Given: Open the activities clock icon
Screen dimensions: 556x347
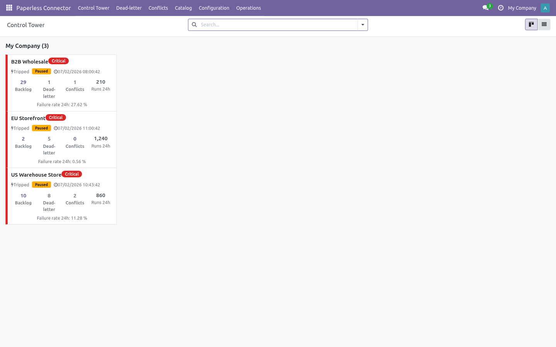Looking at the screenshot, I should [501, 8].
